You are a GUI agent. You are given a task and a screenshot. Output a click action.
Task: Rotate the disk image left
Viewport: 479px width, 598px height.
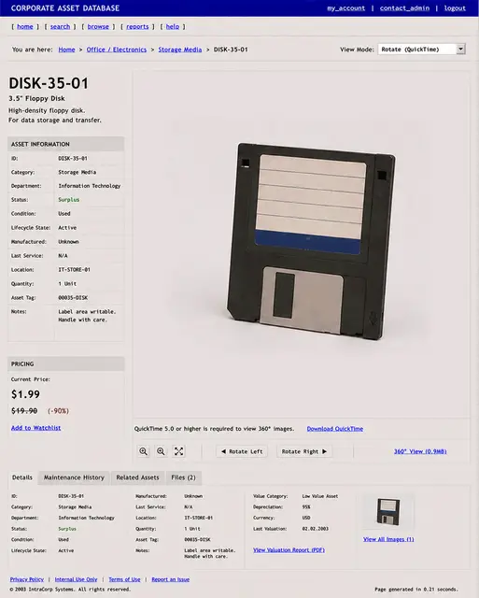click(242, 451)
